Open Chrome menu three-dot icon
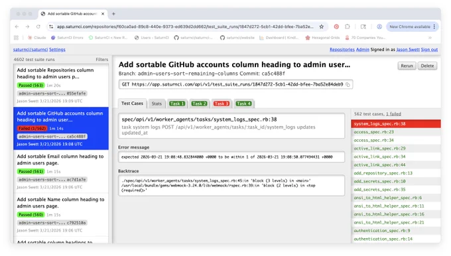This screenshot has width=451, height=256. point(434,27)
